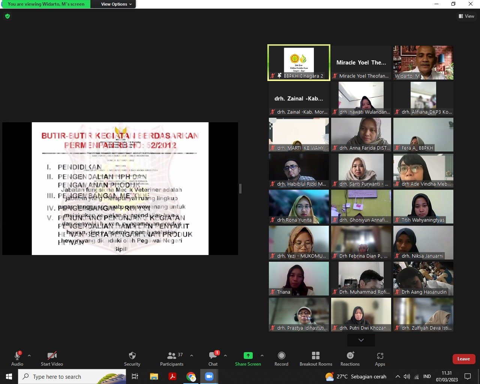This screenshot has height=384, width=480.
Task: Click the Windows taskbar search box
Action: tap(72, 376)
